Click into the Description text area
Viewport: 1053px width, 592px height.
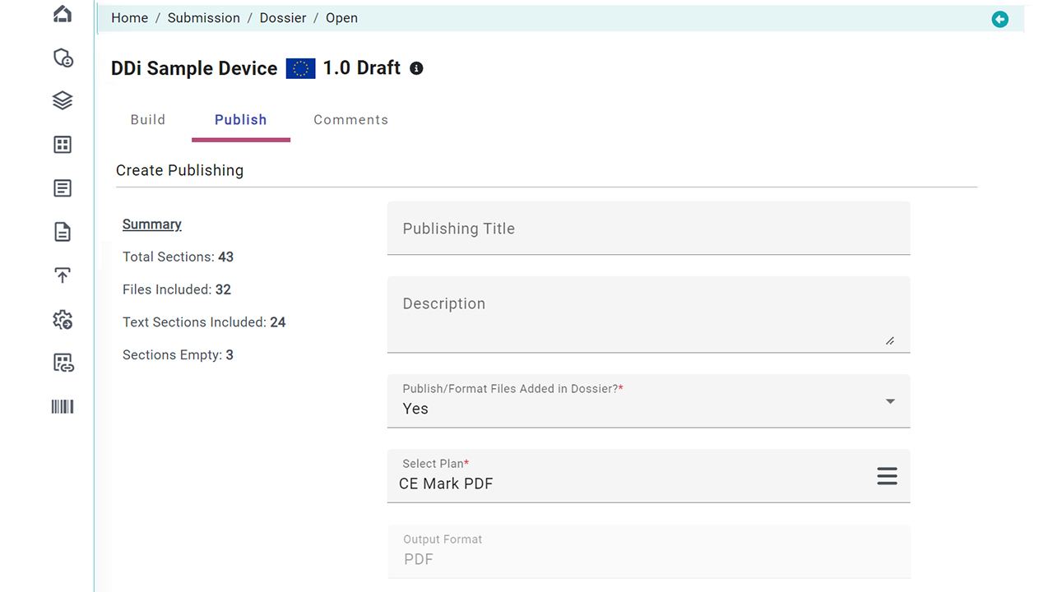(x=648, y=314)
